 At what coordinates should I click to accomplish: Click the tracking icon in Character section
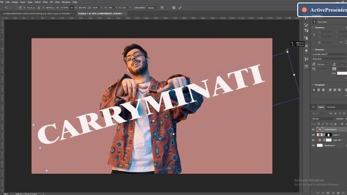pos(334,69)
